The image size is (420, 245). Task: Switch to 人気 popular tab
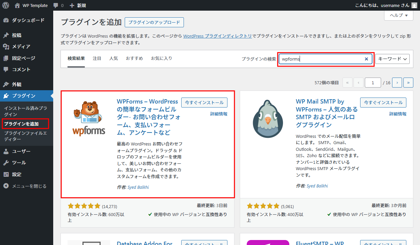click(x=114, y=59)
